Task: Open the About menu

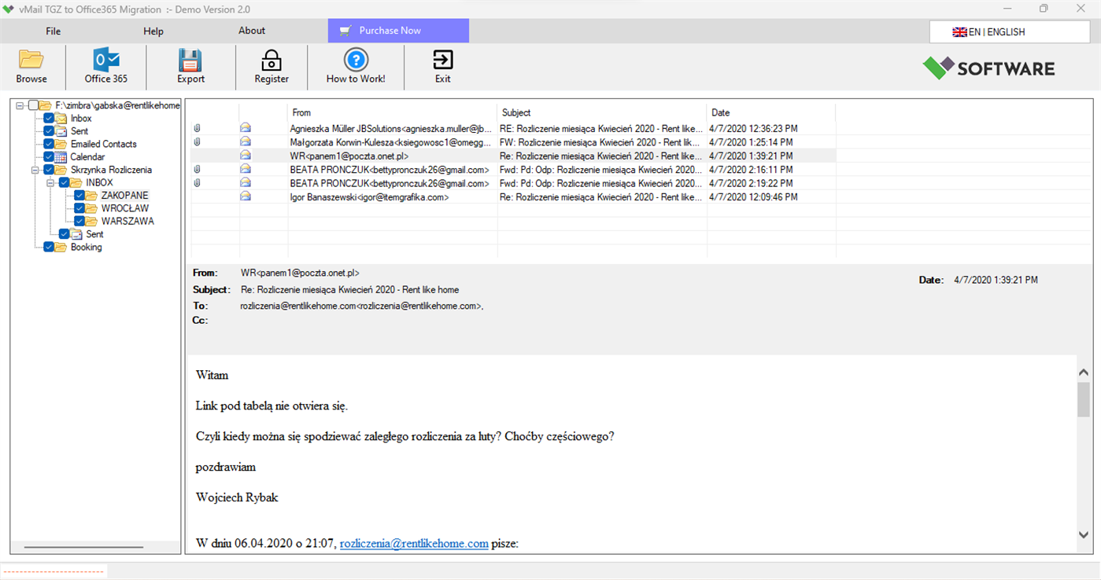Action: pos(251,31)
